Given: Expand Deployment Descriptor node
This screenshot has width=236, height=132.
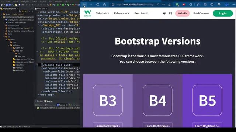Looking at the screenshot, I should [4, 20].
